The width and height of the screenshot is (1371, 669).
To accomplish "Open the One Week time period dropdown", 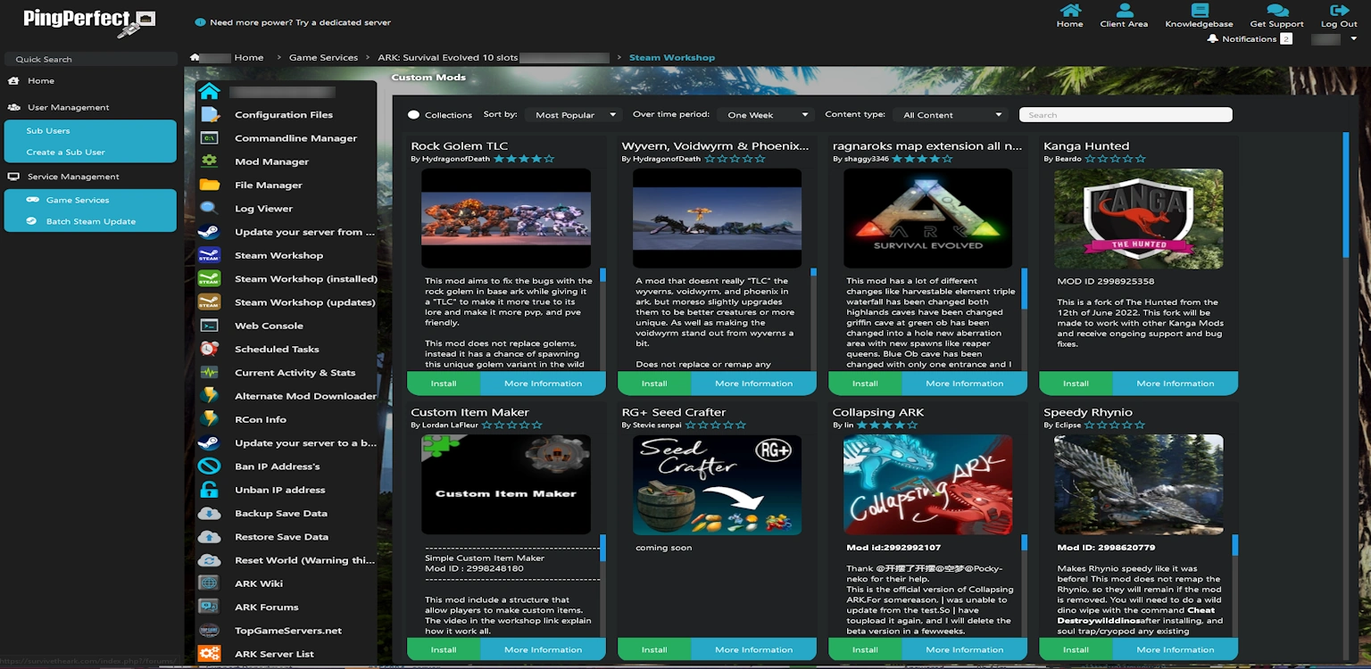I will 768,115.
